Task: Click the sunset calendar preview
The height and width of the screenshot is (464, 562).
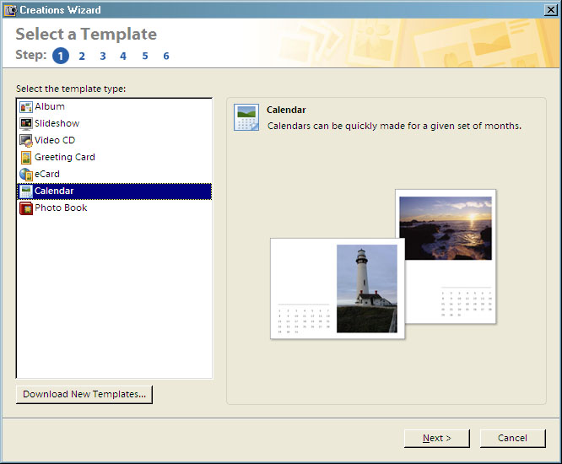Action: tap(445, 253)
